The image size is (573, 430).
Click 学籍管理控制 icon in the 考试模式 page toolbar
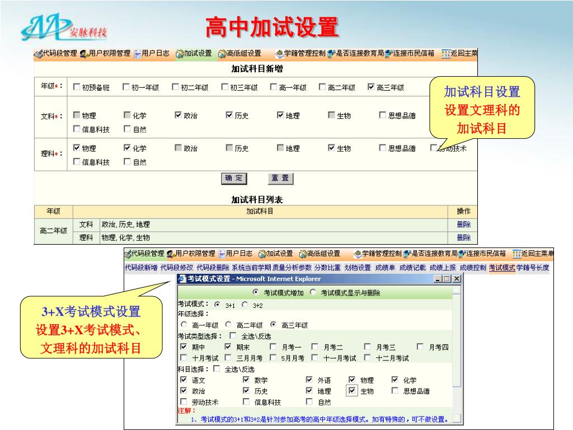pyautogui.click(x=358, y=254)
